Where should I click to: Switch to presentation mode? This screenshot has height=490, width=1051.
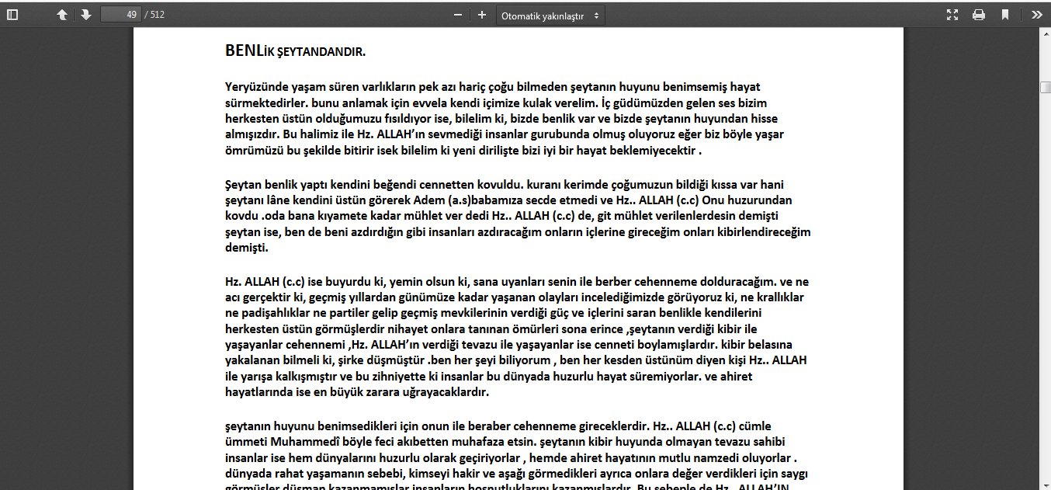click(952, 15)
